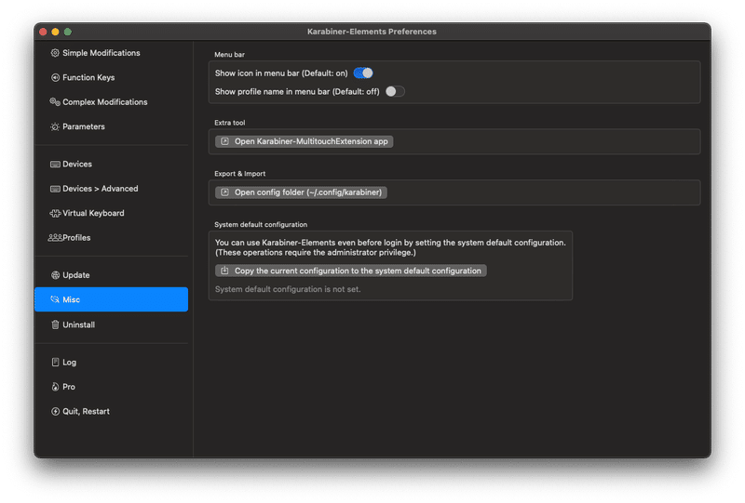Click the Parameters sun-shaped icon

click(x=55, y=126)
